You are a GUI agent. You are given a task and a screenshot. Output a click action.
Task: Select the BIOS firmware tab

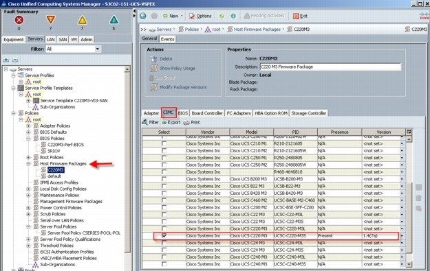click(182, 113)
